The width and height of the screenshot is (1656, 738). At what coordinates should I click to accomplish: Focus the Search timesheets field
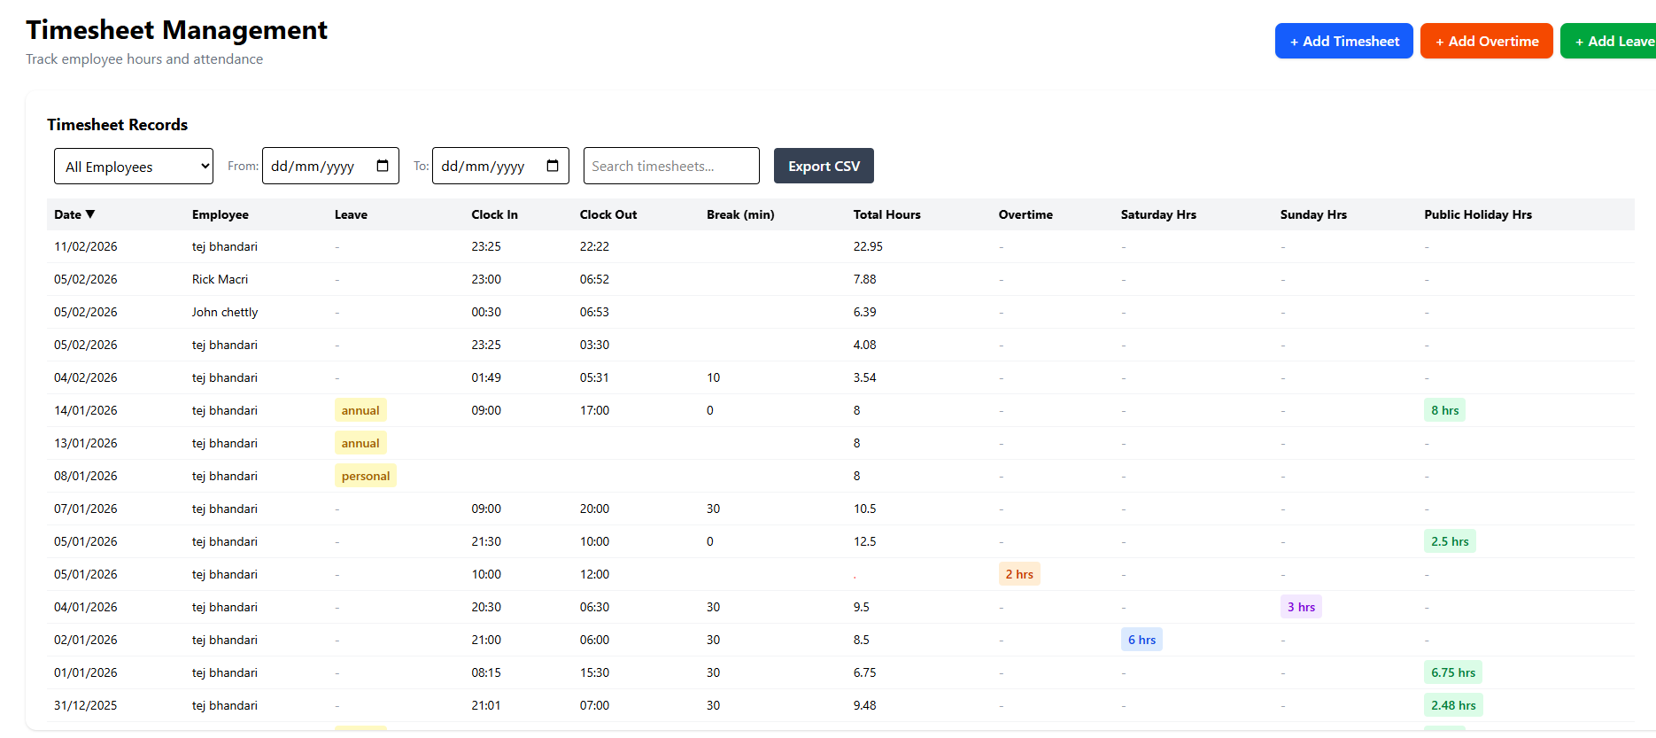[x=671, y=166]
